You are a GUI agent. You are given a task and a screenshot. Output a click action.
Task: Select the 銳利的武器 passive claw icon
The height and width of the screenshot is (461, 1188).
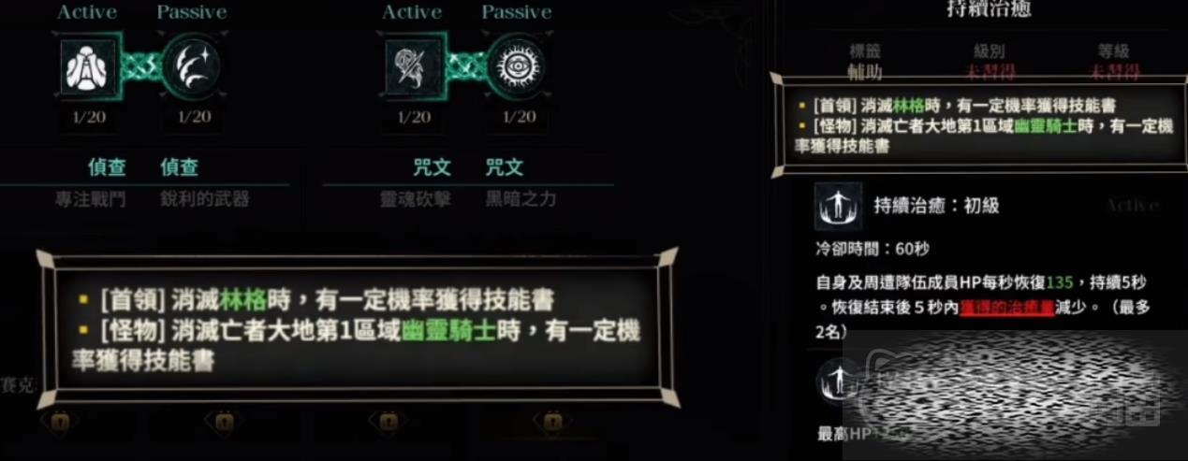191,67
